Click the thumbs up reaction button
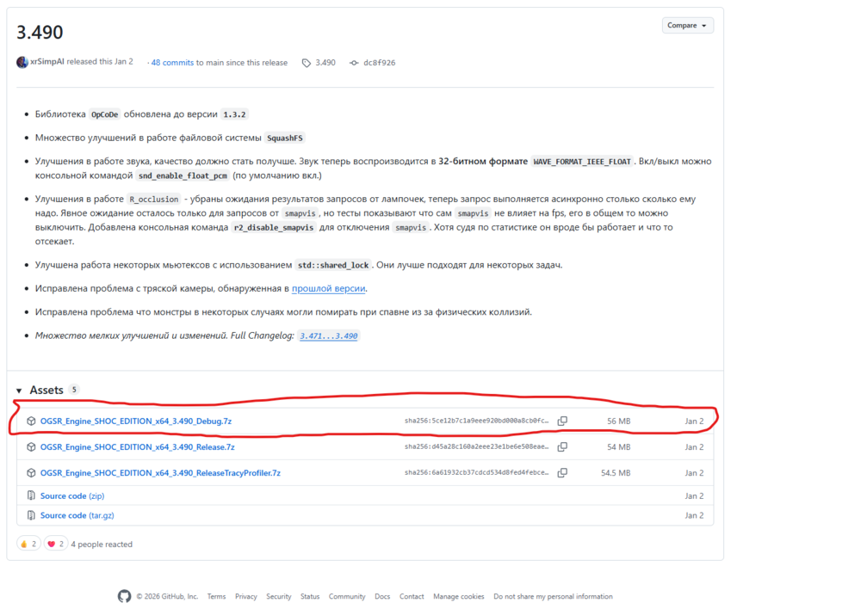Viewport: 861px width, 603px height. click(28, 544)
